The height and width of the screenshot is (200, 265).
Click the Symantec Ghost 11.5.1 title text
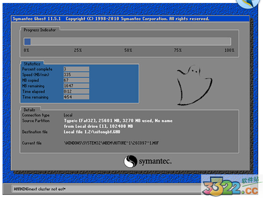pyautogui.click(x=37, y=19)
